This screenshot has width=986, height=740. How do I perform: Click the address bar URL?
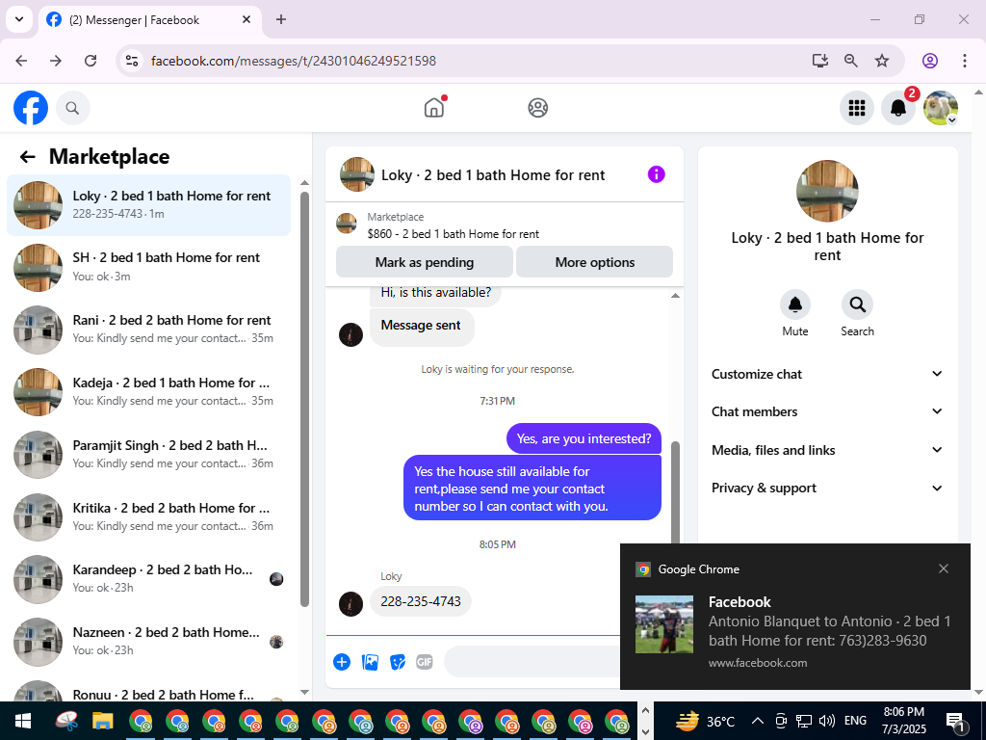pyautogui.click(x=294, y=61)
